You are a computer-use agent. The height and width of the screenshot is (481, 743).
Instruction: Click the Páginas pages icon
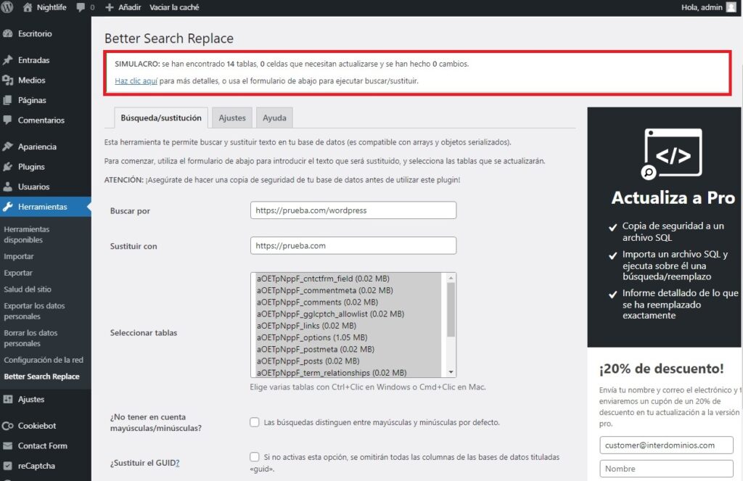[7, 100]
